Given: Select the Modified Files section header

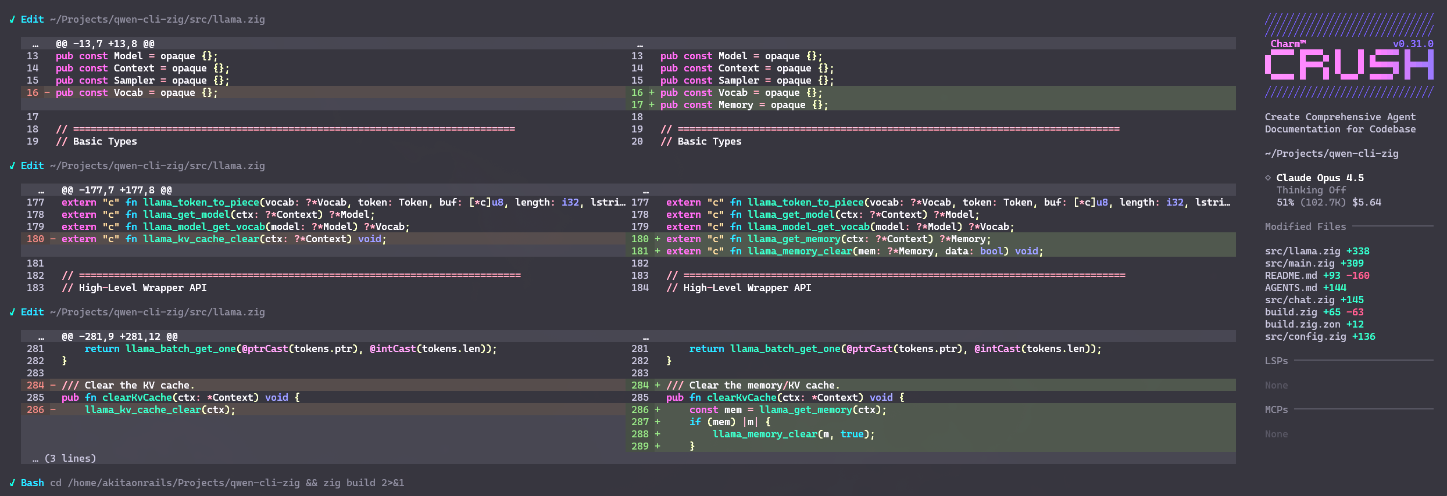Looking at the screenshot, I should point(1305,227).
